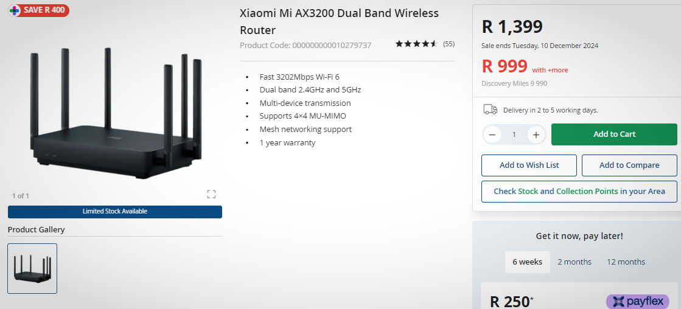Select the 6 weeks payment tab

(527, 262)
